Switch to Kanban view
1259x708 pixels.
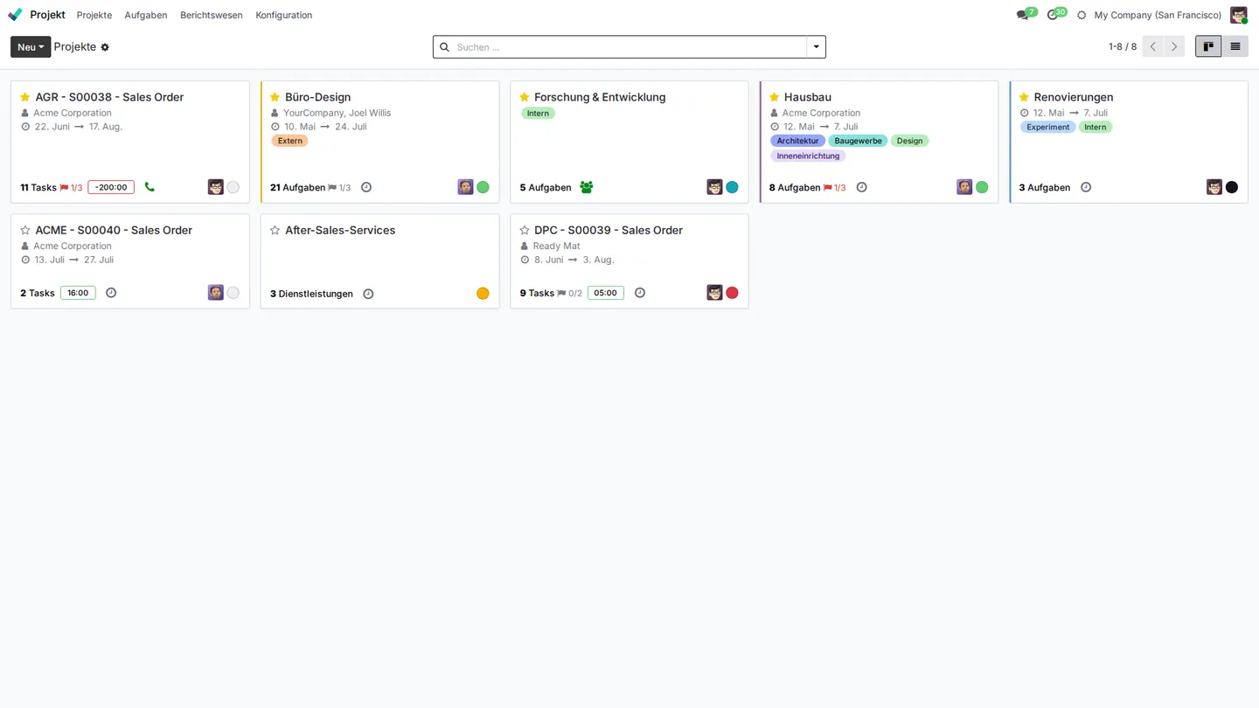point(1208,47)
